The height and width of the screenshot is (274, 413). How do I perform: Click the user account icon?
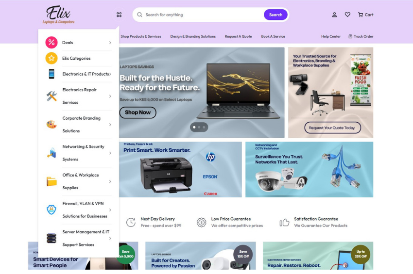point(334,15)
